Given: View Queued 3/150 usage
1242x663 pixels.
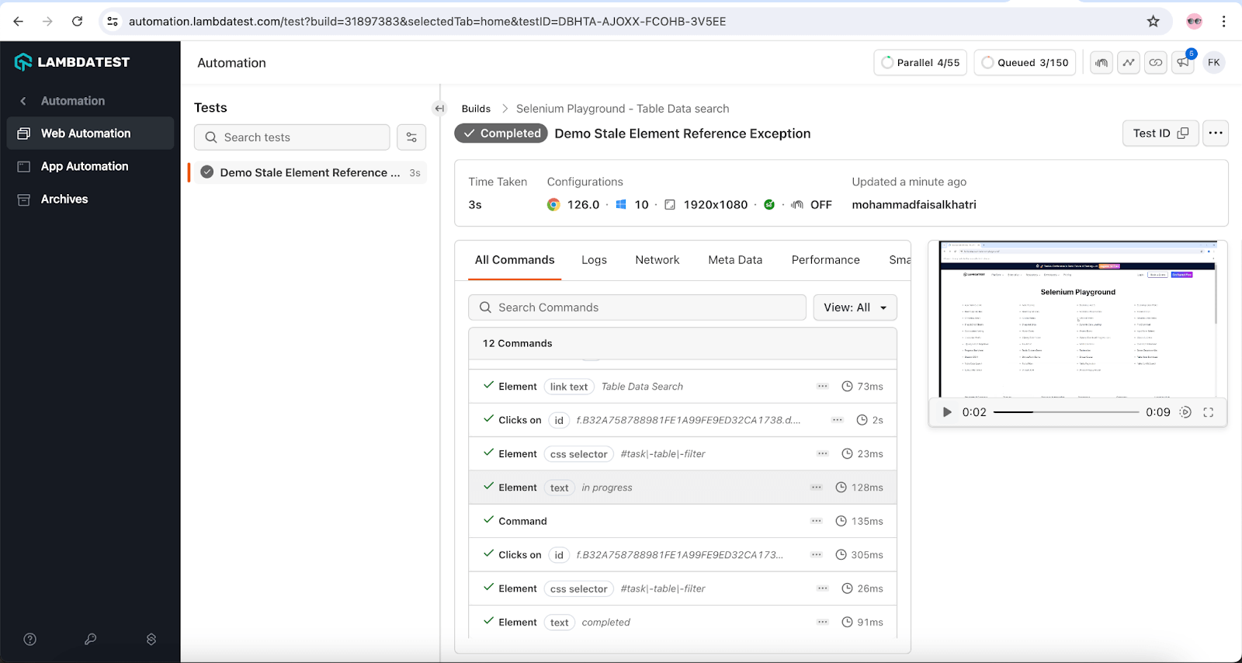Looking at the screenshot, I should coord(1025,63).
